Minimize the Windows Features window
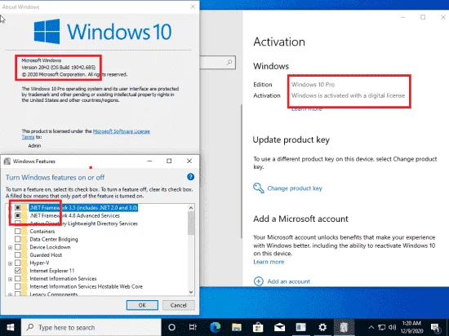 tap(149, 161)
